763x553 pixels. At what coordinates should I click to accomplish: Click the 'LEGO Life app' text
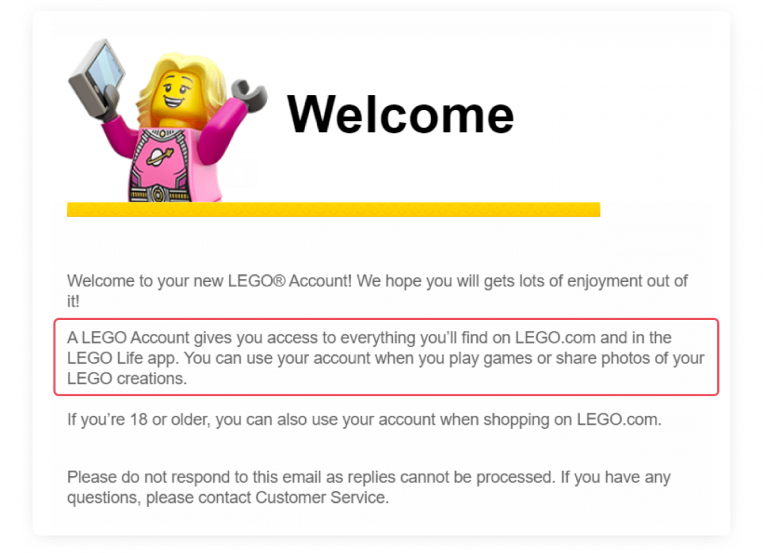(x=123, y=358)
